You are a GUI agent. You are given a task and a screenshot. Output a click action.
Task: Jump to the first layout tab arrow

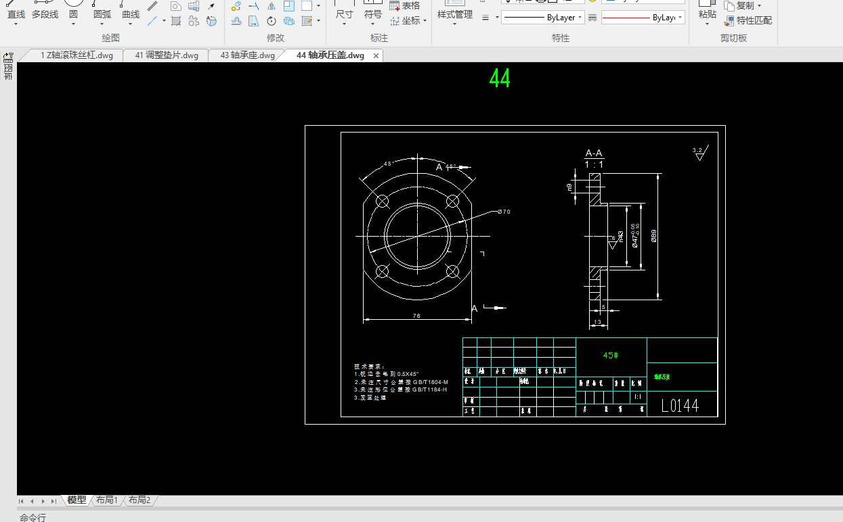(21, 501)
